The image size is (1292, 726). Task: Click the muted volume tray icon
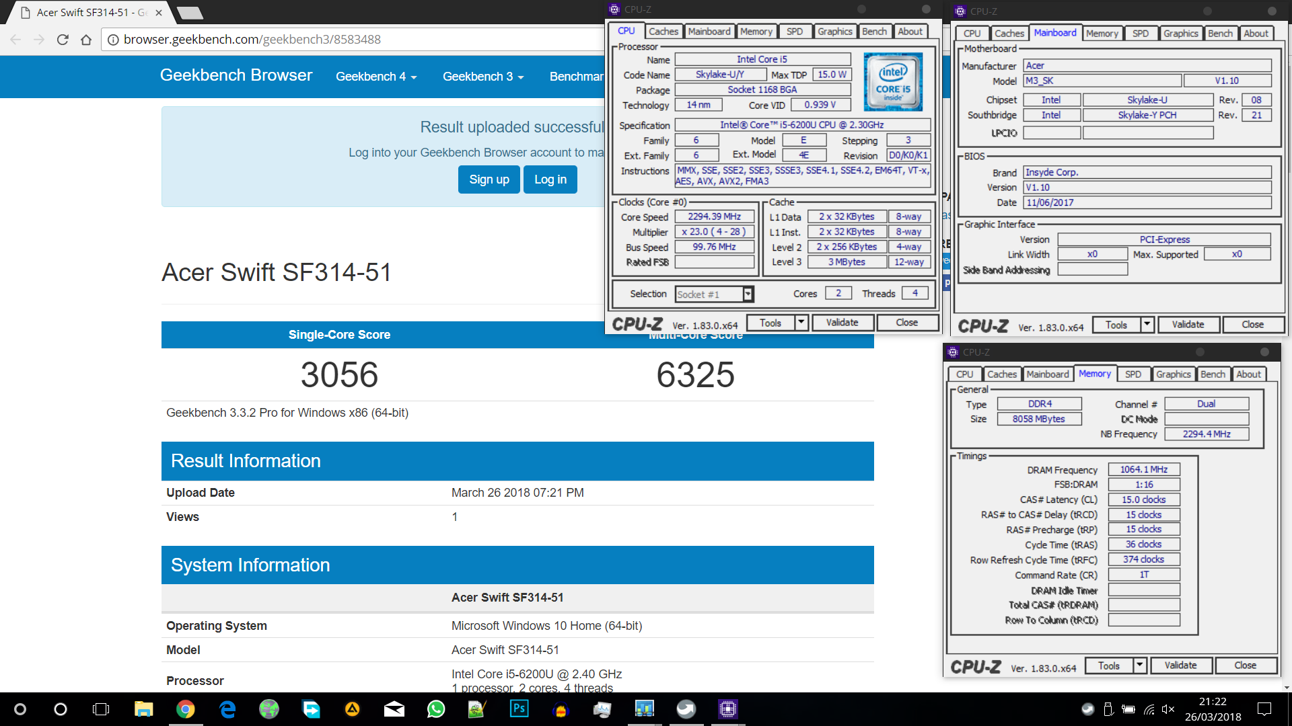click(x=1168, y=709)
